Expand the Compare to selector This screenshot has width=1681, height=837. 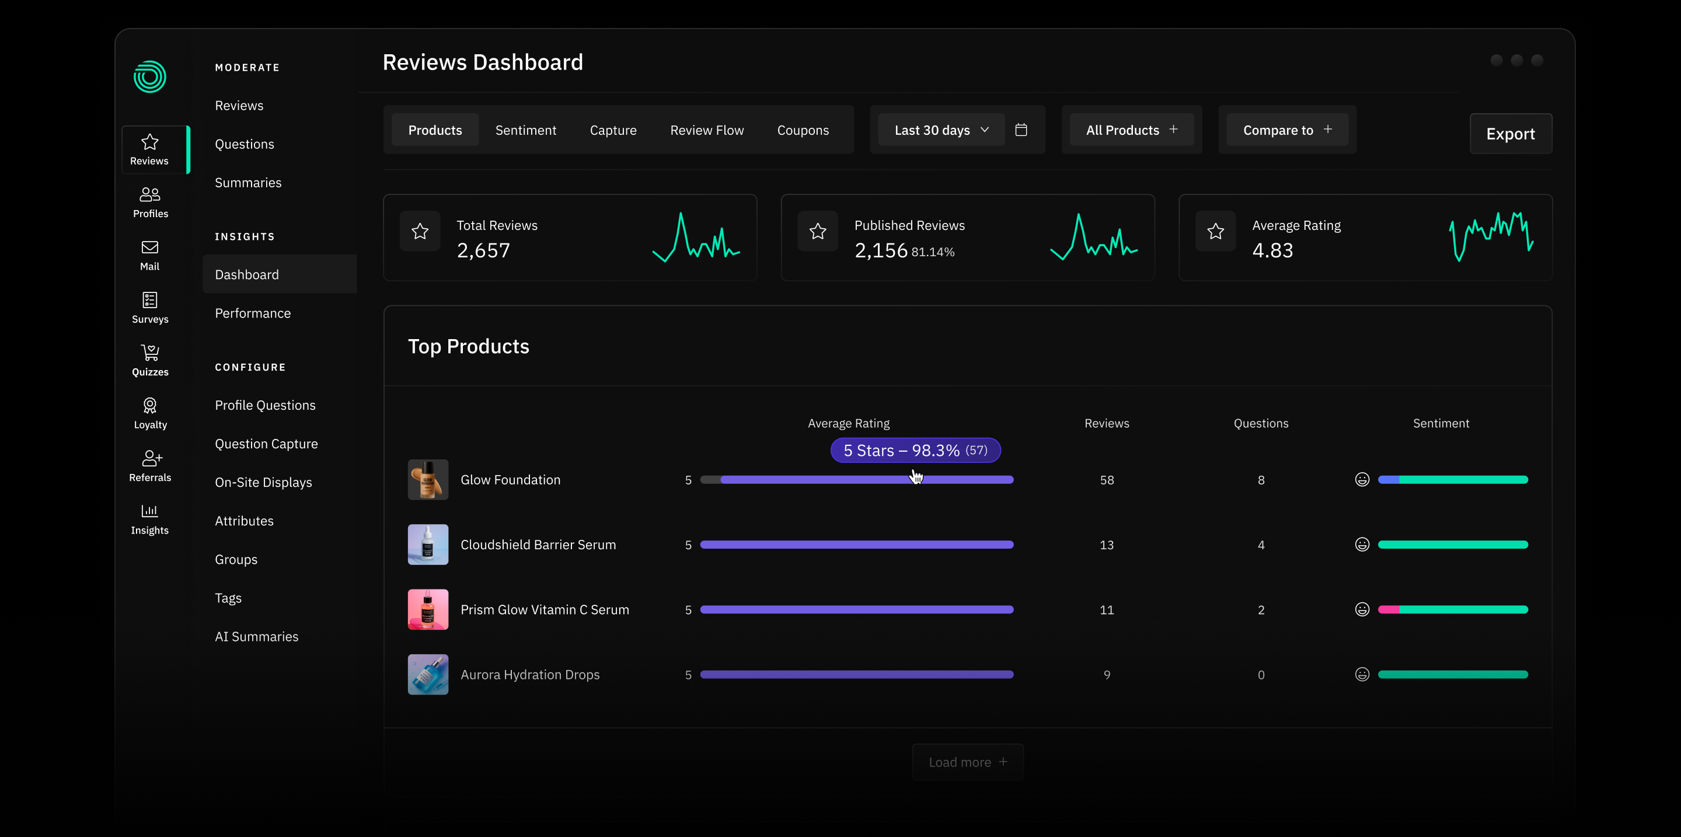coord(1286,130)
